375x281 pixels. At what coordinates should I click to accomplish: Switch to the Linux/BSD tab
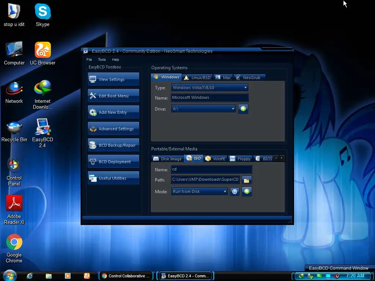click(197, 78)
